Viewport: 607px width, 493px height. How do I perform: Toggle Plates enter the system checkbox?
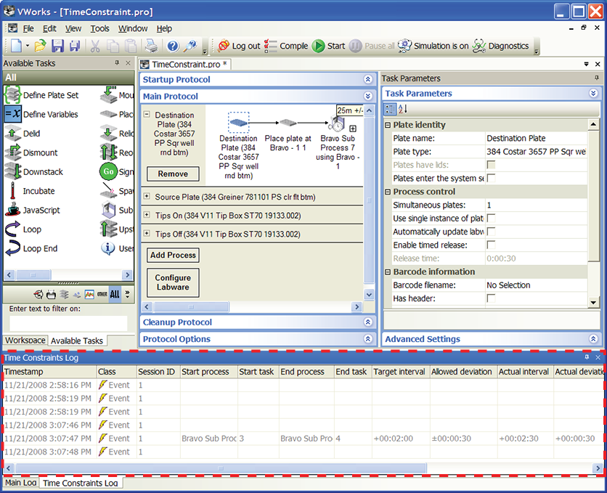[x=492, y=178]
